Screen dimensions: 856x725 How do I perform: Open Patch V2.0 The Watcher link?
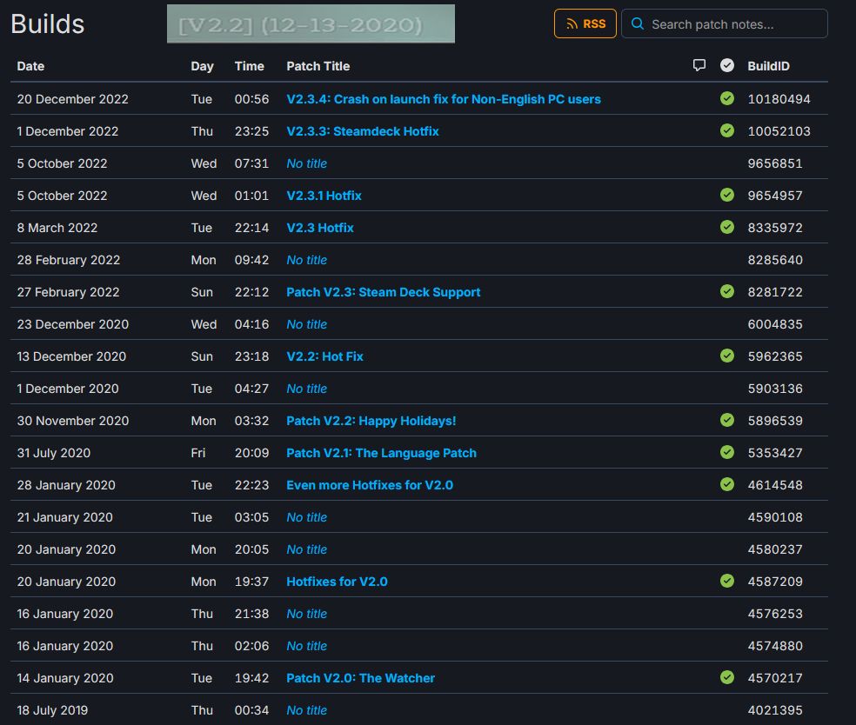[360, 679]
